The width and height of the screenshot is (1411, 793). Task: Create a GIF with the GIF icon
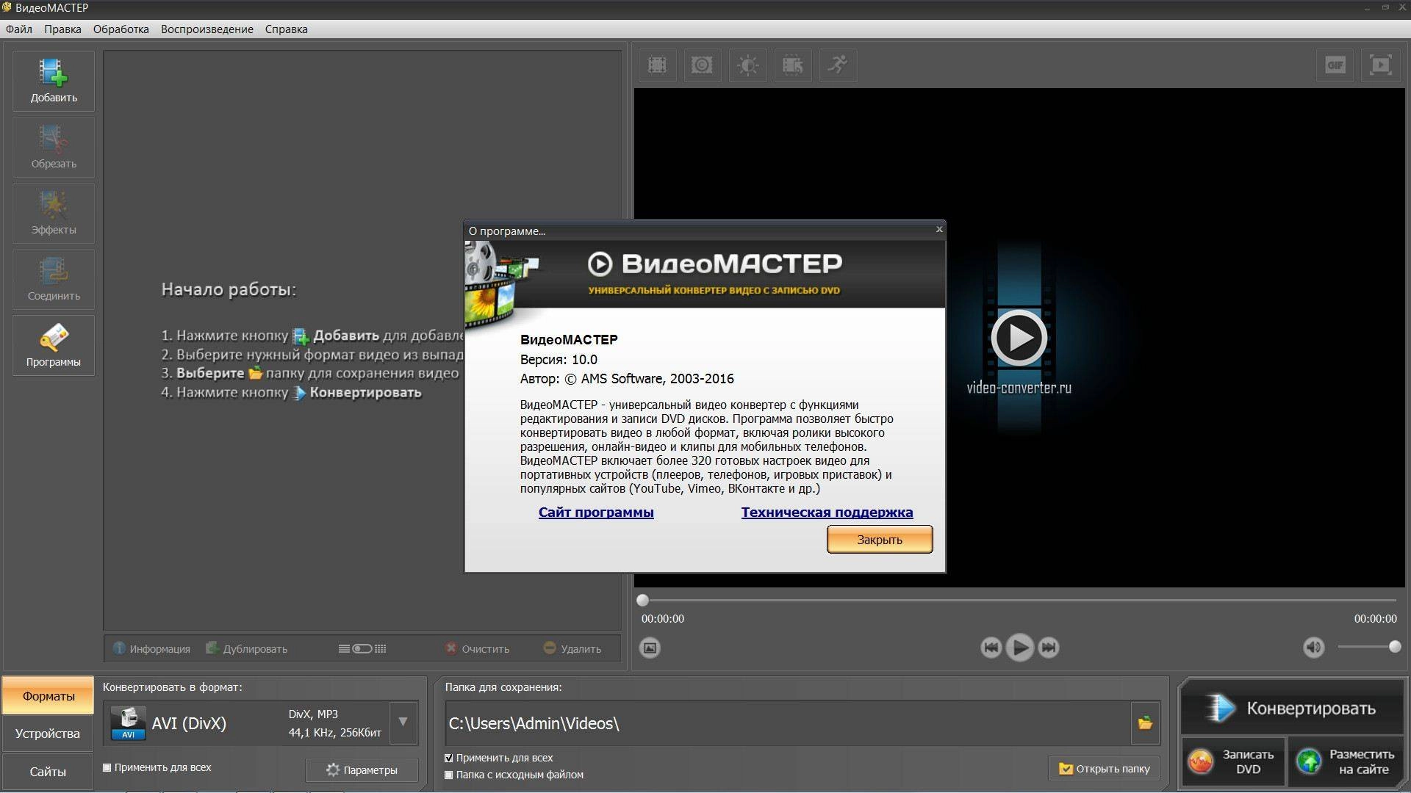click(1335, 65)
